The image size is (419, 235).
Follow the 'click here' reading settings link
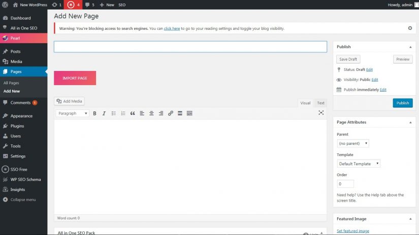(172, 28)
